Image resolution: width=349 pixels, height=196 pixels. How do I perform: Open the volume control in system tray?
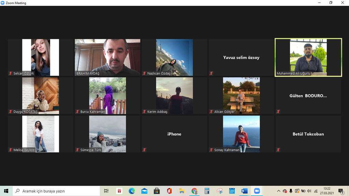tap(309, 191)
